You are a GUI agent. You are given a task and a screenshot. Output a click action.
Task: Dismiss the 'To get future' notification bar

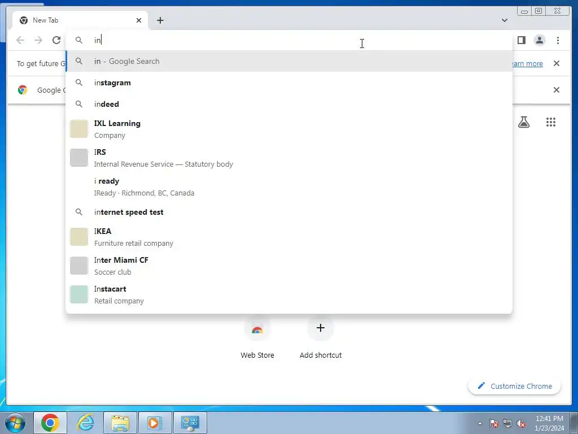557,63
